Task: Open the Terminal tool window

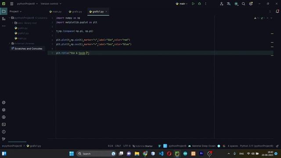Action: (x=4, y=125)
